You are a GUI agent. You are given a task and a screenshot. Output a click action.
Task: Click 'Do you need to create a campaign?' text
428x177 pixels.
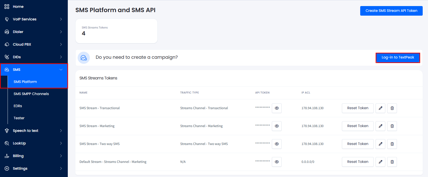(x=137, y=57)
